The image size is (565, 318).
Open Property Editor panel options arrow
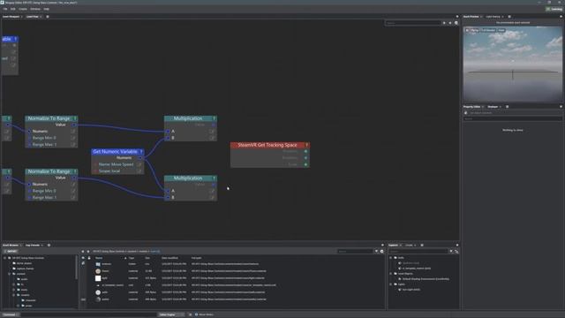(561, 107)
